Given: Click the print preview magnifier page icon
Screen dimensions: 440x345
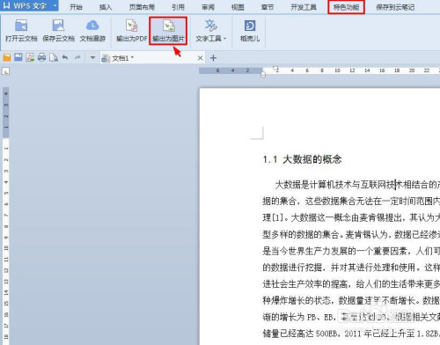Looking at the screenshot, I should tap(54, 57).
